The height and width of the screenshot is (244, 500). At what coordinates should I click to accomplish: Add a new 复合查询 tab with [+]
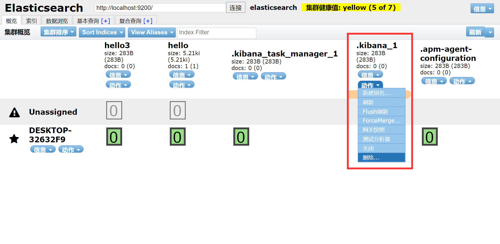[148, 21]
